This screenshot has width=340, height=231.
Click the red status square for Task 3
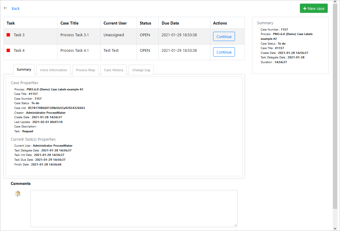(x=8, y=35)
